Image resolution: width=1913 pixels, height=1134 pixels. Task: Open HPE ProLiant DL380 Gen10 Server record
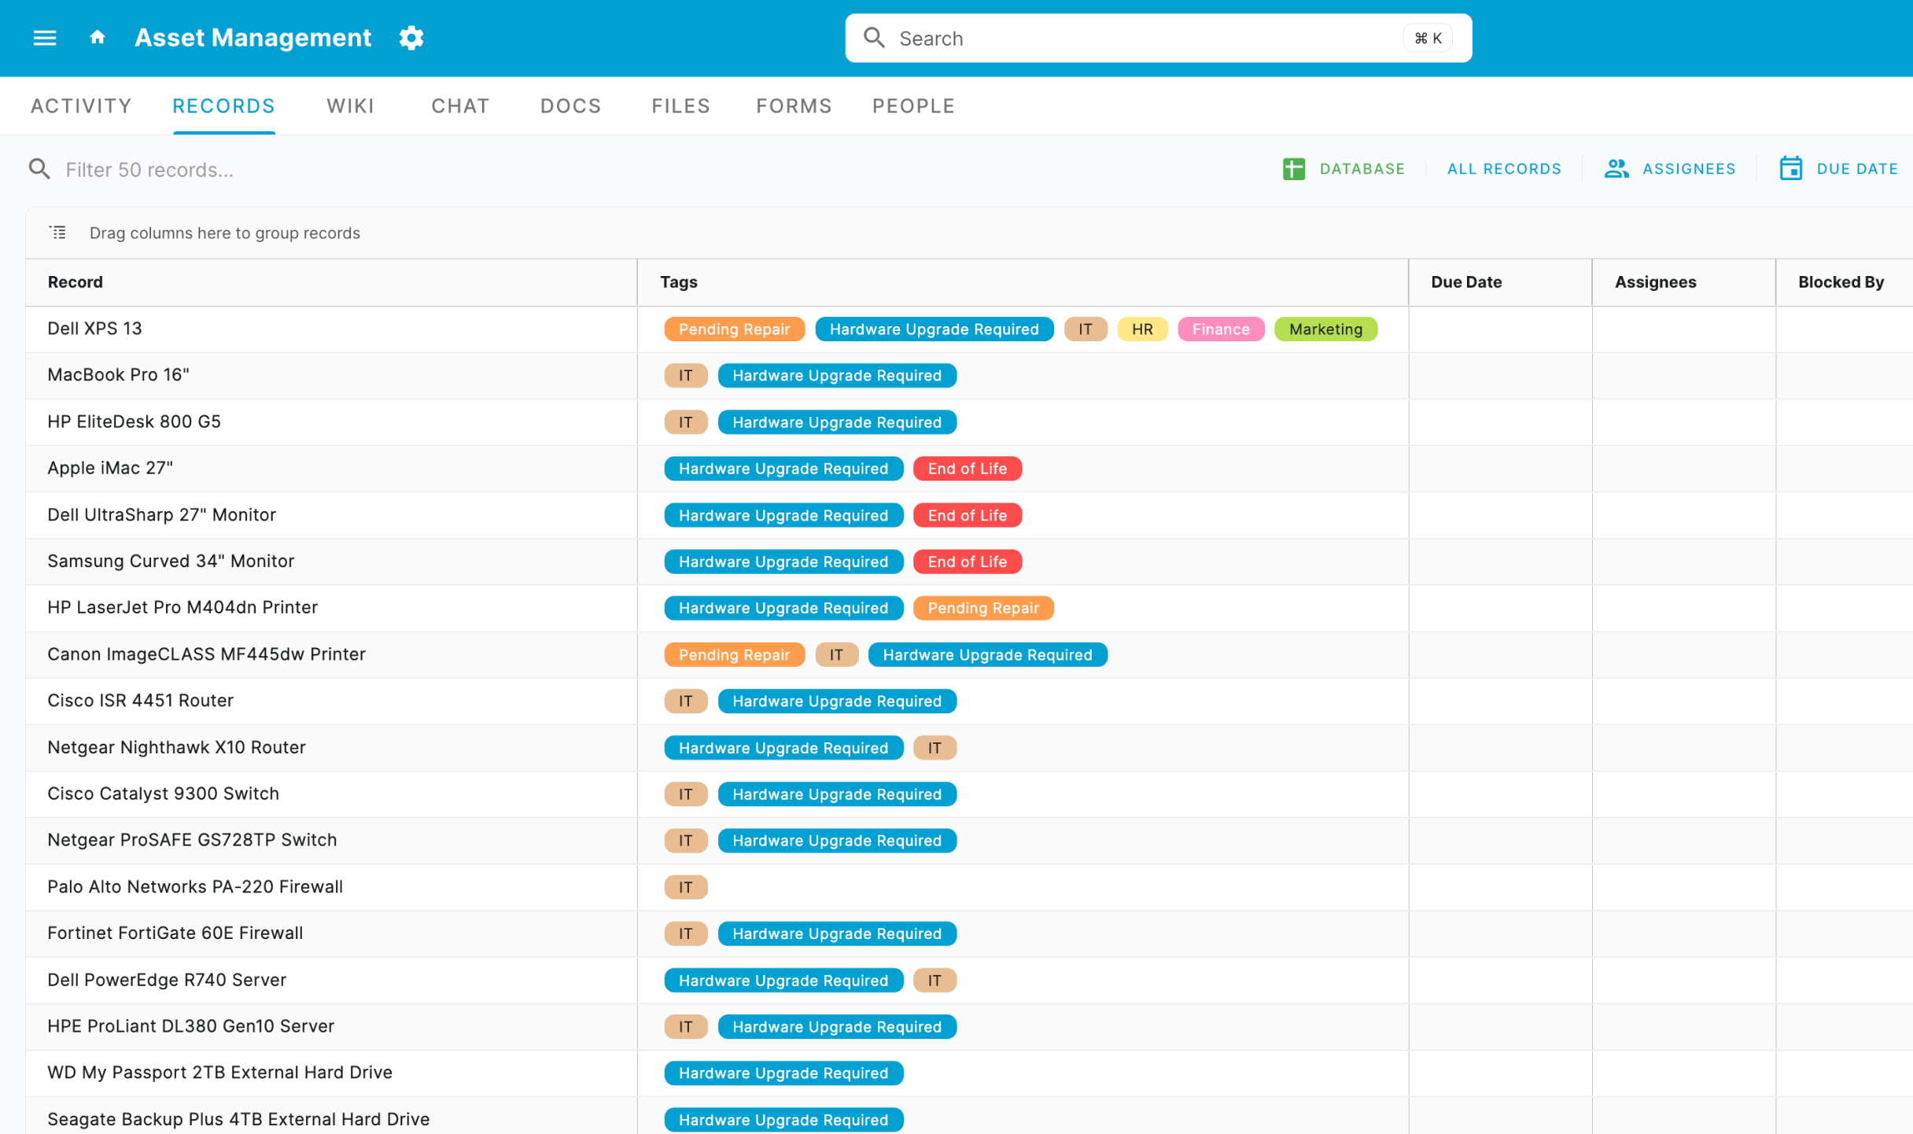coord(190,1026)
